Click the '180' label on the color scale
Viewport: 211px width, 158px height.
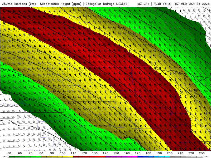pos(148,153)
